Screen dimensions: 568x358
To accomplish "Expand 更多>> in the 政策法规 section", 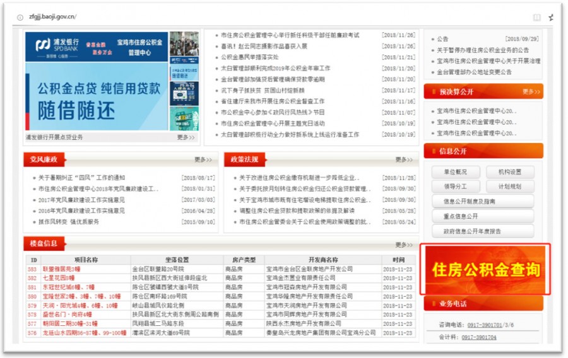I will [404, 159].
